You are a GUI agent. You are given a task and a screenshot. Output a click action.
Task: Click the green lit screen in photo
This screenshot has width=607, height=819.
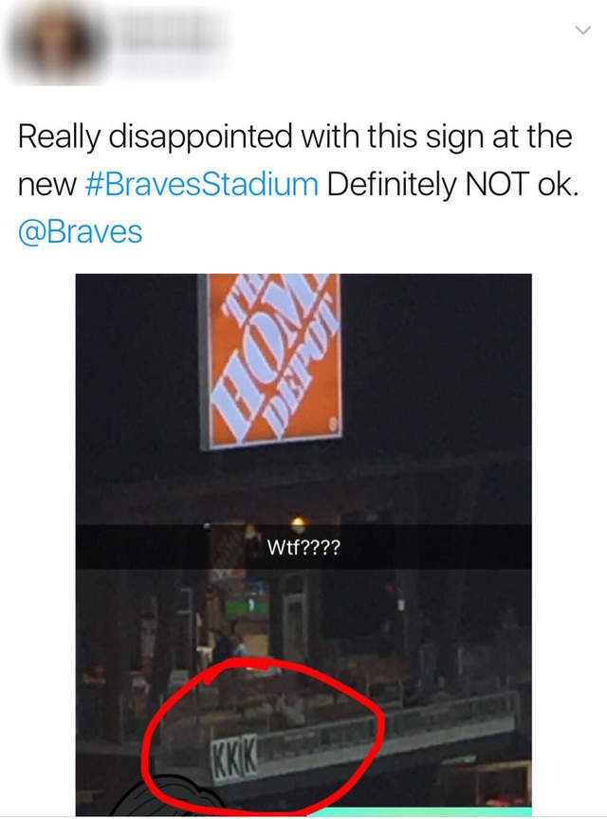tap(247, 607)
